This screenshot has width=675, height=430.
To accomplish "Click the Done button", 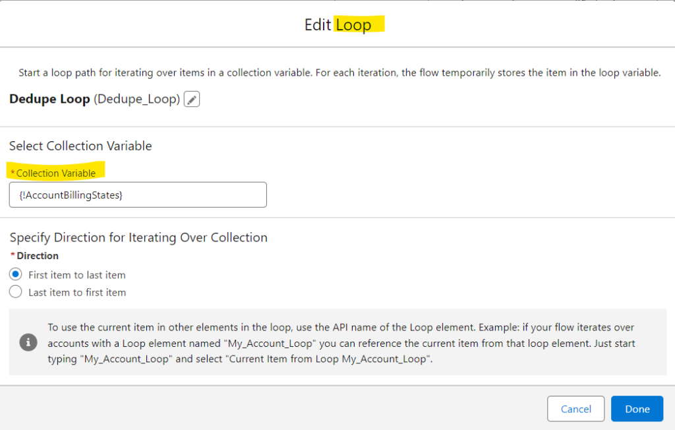I will tap(637, 408).
